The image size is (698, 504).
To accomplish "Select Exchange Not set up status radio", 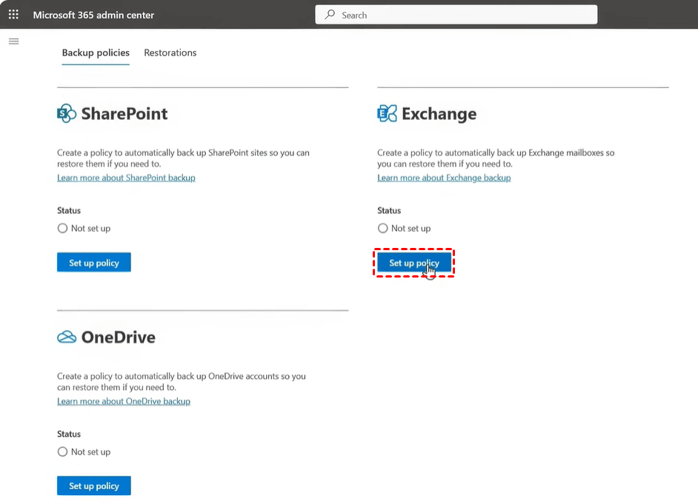I will [382, 229].
